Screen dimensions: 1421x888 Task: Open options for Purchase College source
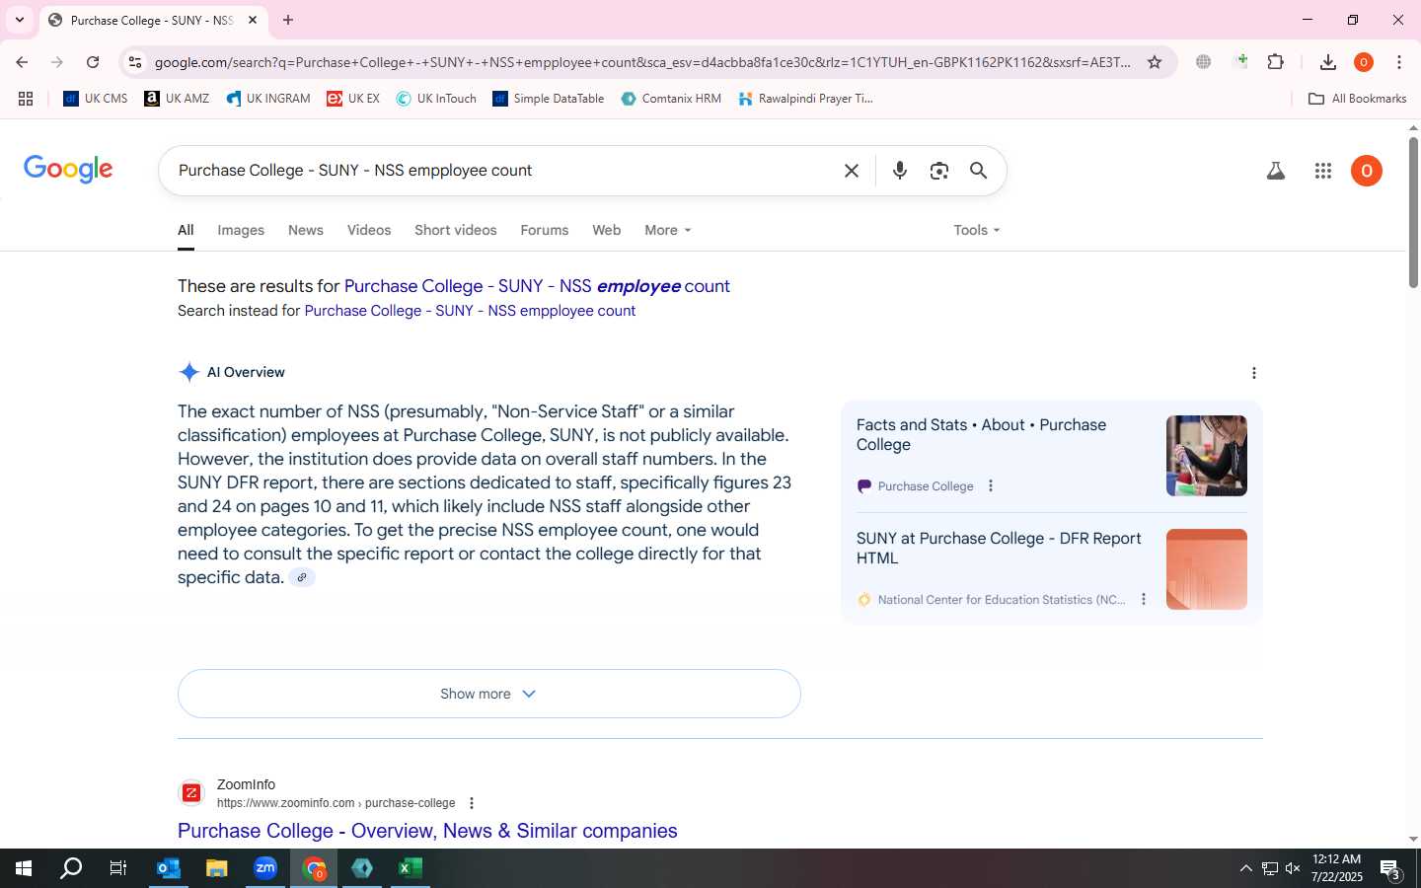[x=991, y=485]
